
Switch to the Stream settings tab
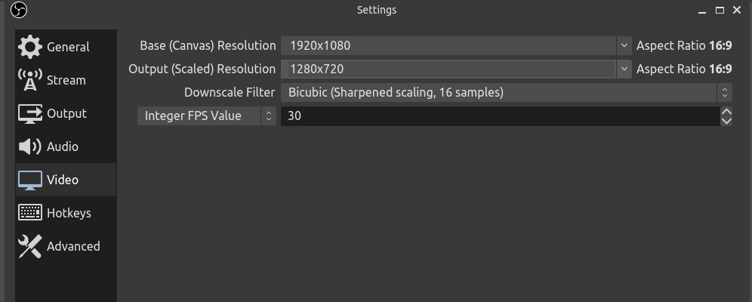(x=66, y=80)
